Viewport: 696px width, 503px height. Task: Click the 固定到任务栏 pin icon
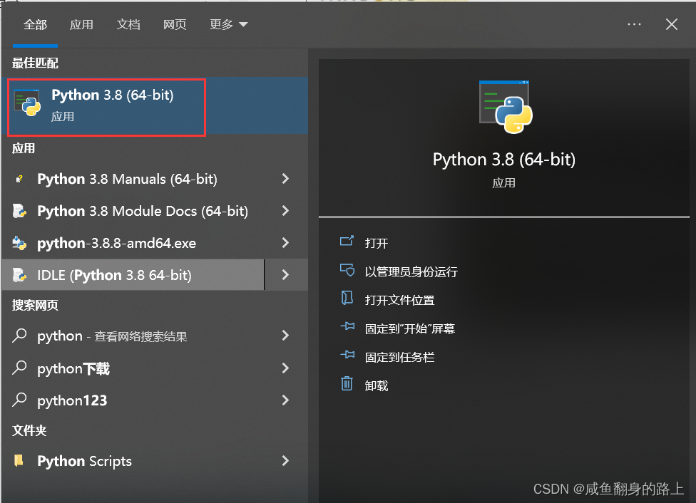(x=347, y=356)
